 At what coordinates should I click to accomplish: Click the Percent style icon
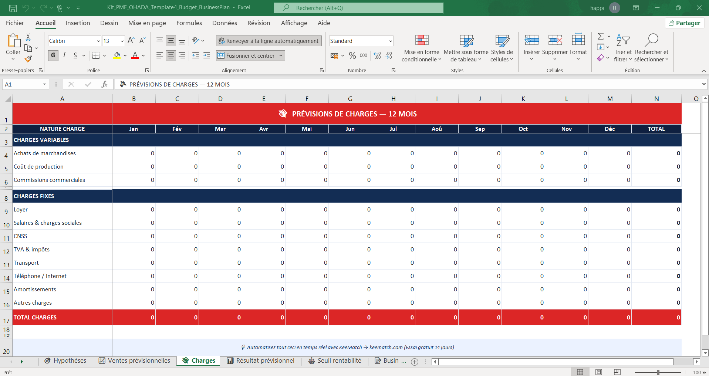352,55
